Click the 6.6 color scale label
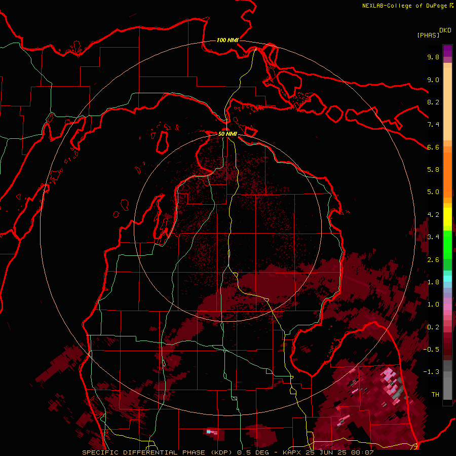This screenshot has height=456, width=456. [x=433, y=147]
